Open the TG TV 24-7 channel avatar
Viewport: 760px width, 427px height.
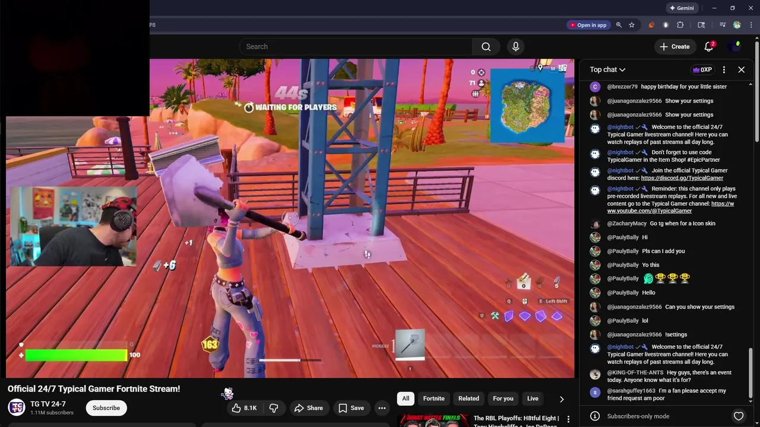click(17, 408)
